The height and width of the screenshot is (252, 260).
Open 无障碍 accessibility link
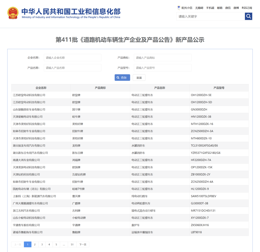199,8
